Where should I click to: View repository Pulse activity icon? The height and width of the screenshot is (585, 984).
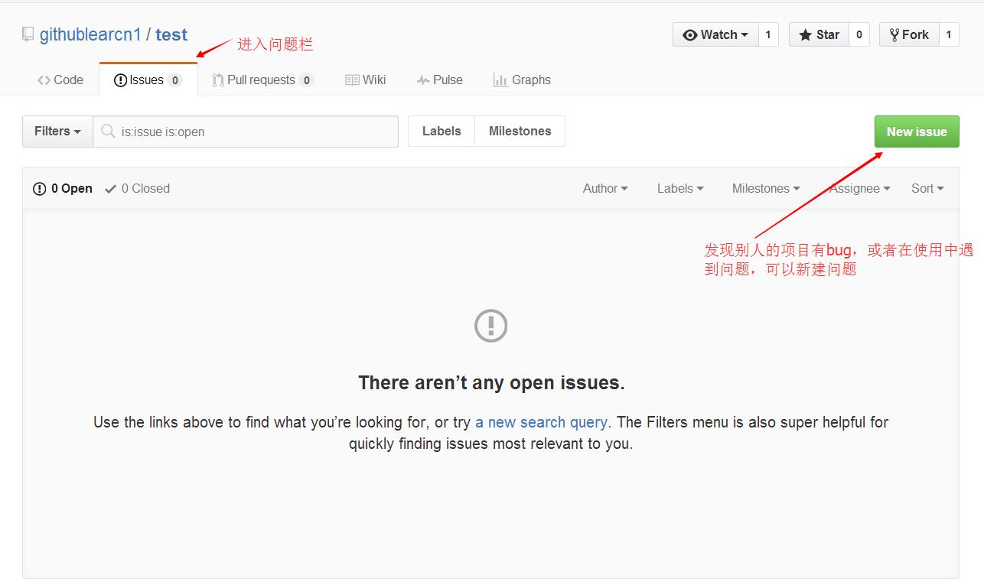(x=422, y=80)
